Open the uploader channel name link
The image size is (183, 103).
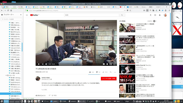[x=46, y=78]
